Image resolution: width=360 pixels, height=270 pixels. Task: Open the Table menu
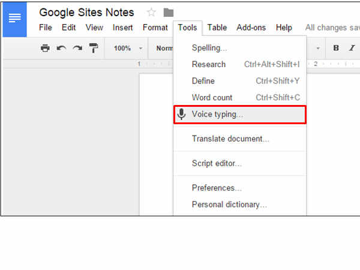(x=217, y=28)
